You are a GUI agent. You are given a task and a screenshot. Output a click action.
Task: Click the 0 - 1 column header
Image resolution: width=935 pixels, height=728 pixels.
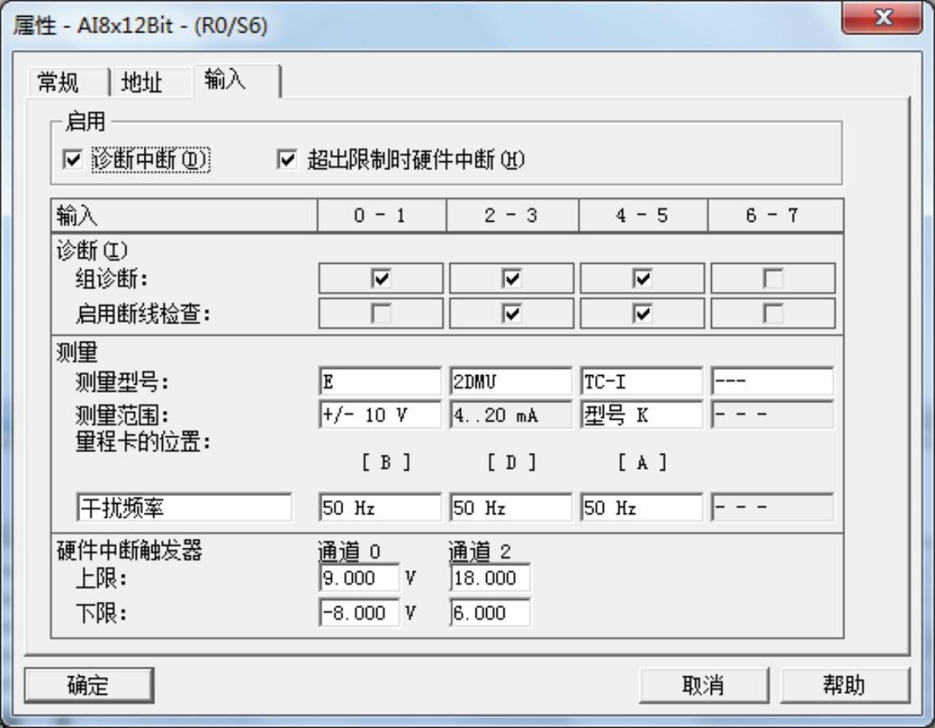pos(381,215)
